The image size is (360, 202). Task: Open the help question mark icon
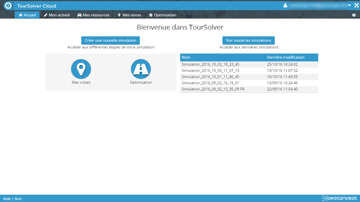pos(354,15)
